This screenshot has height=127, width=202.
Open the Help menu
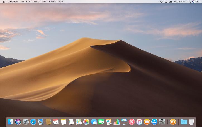60,2
